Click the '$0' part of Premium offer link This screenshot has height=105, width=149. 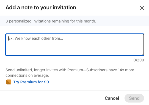point(46,82)
